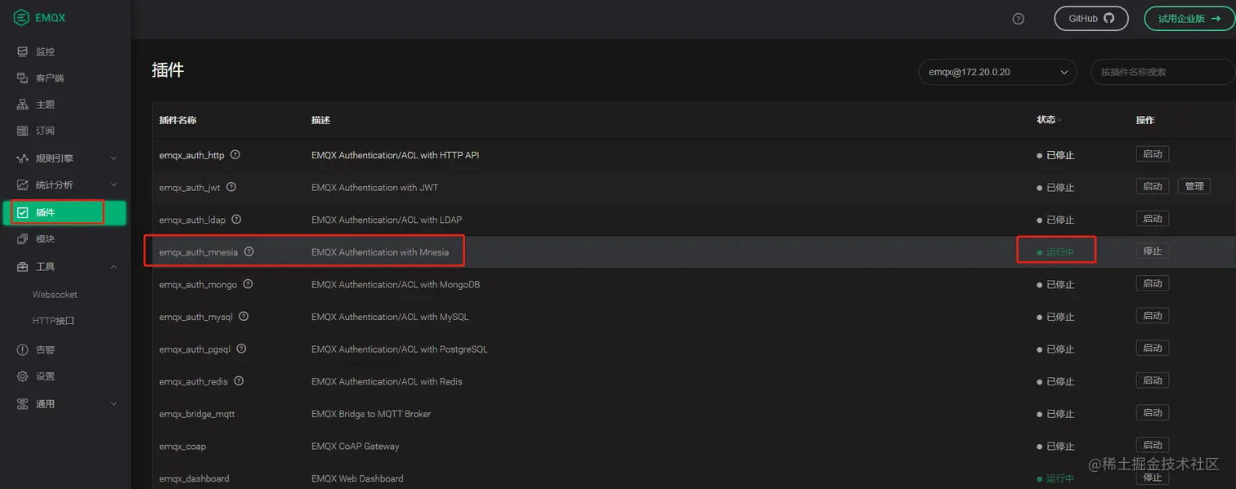The height and width of the screenshot is (489, 1236).
Task: Click 运行中 status of emqx_auth_mnesia
Action: (1060, 252)
